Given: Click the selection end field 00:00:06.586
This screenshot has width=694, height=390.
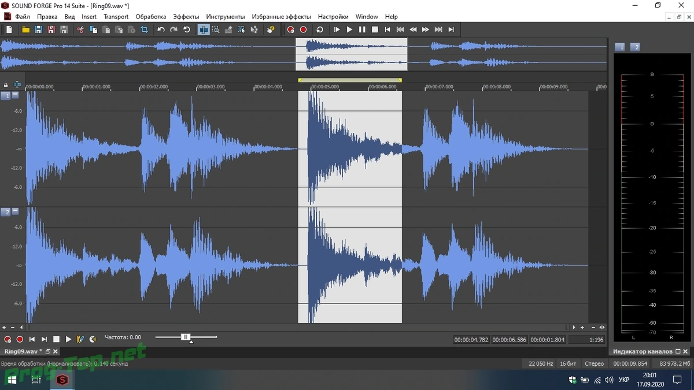Looking at the screenshot, I should coord(510,340).
